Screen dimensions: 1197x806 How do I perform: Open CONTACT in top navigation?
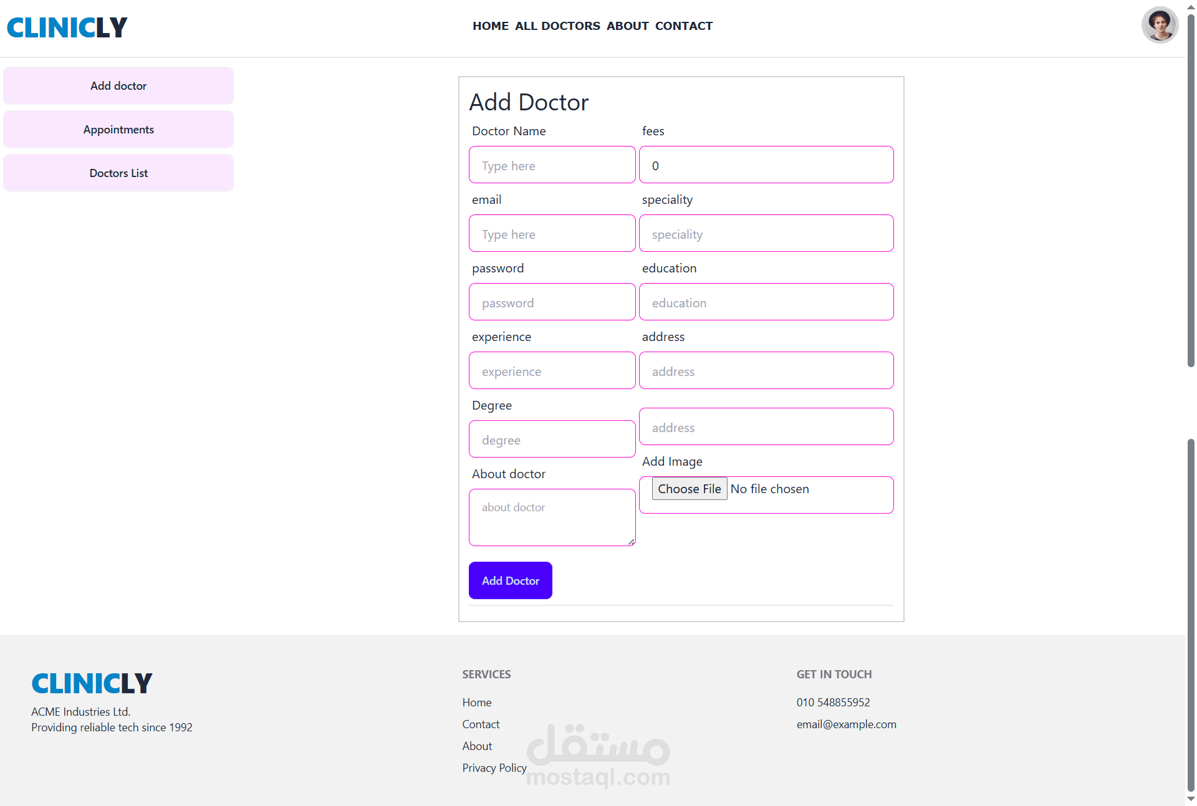coord(683,26)
